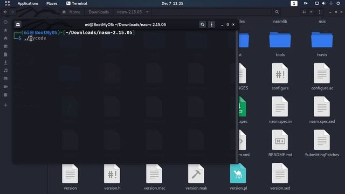Select the version.sed file
Screen dimensions: 345x194
pos(280,177)
